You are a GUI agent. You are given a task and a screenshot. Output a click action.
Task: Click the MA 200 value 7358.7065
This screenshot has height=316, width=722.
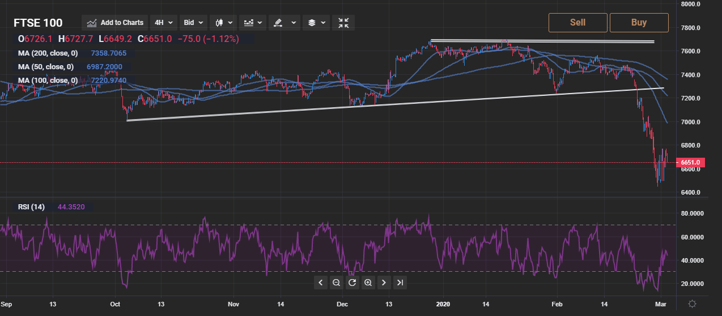(109, 53)
